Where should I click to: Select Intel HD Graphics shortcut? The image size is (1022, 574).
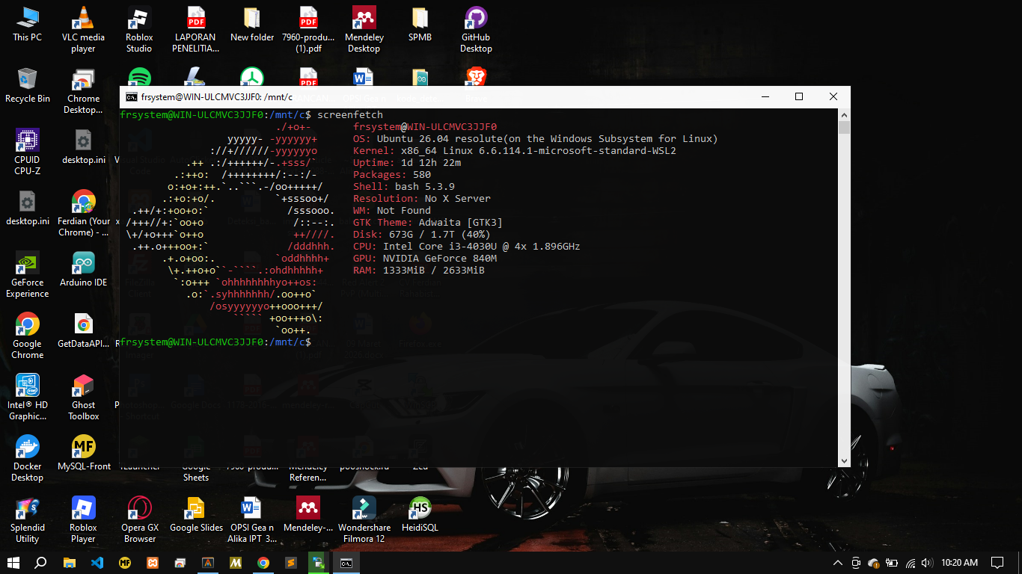coord(27,397)
